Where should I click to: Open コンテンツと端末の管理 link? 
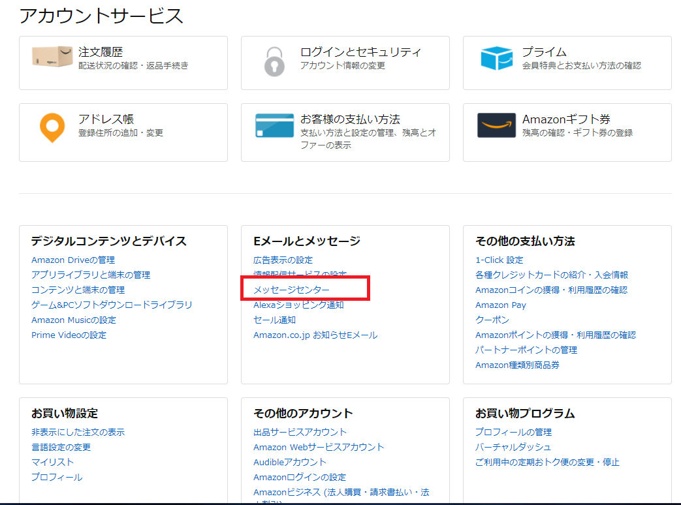(78, 290)
